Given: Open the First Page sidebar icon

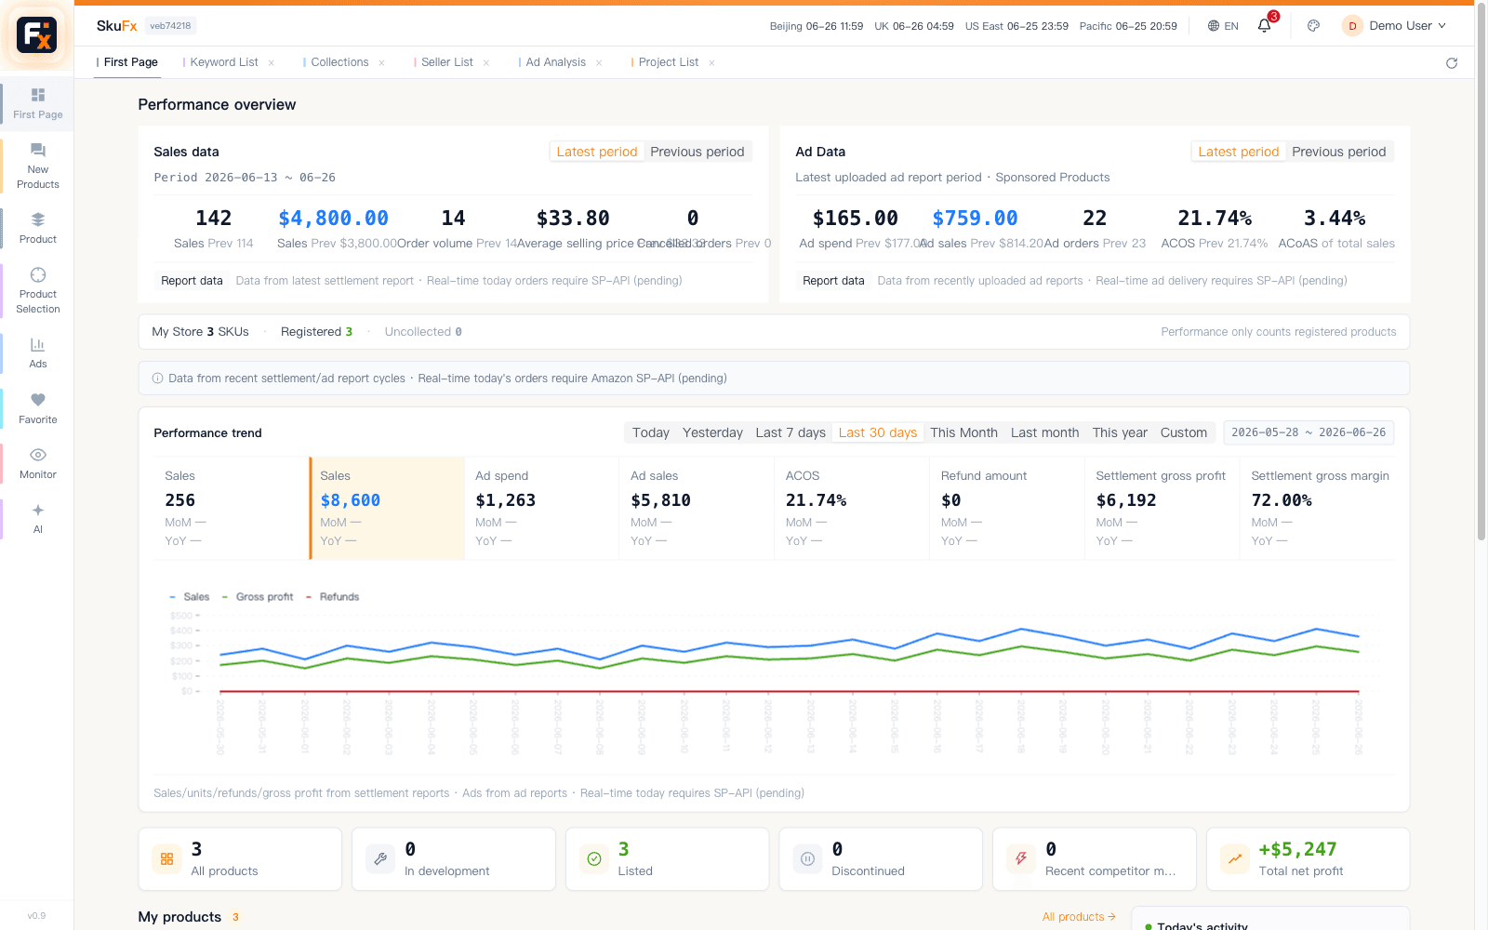Looking at the screenshot, I should (38, 103).
